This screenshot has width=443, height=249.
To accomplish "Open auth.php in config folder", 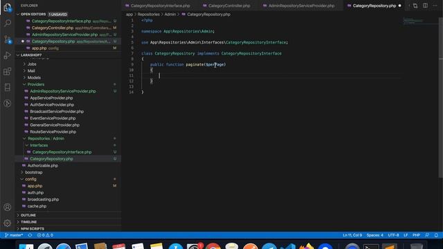I will tap(35, 193).
